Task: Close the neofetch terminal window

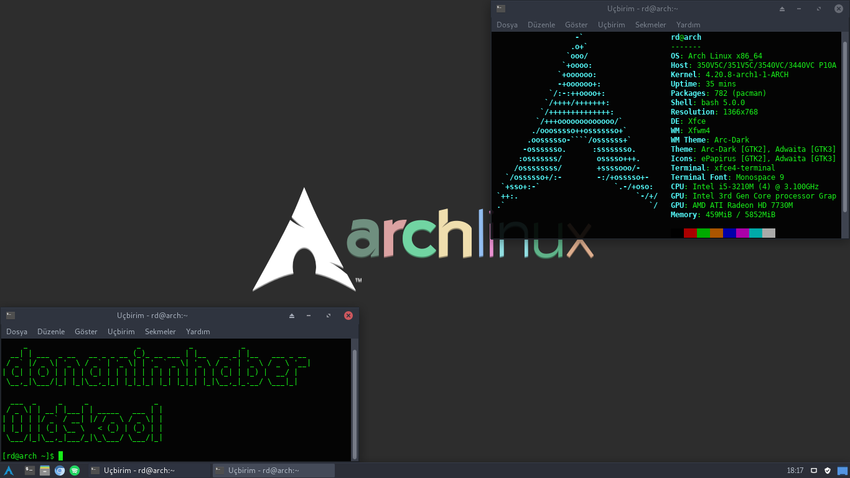Action: 838,9
